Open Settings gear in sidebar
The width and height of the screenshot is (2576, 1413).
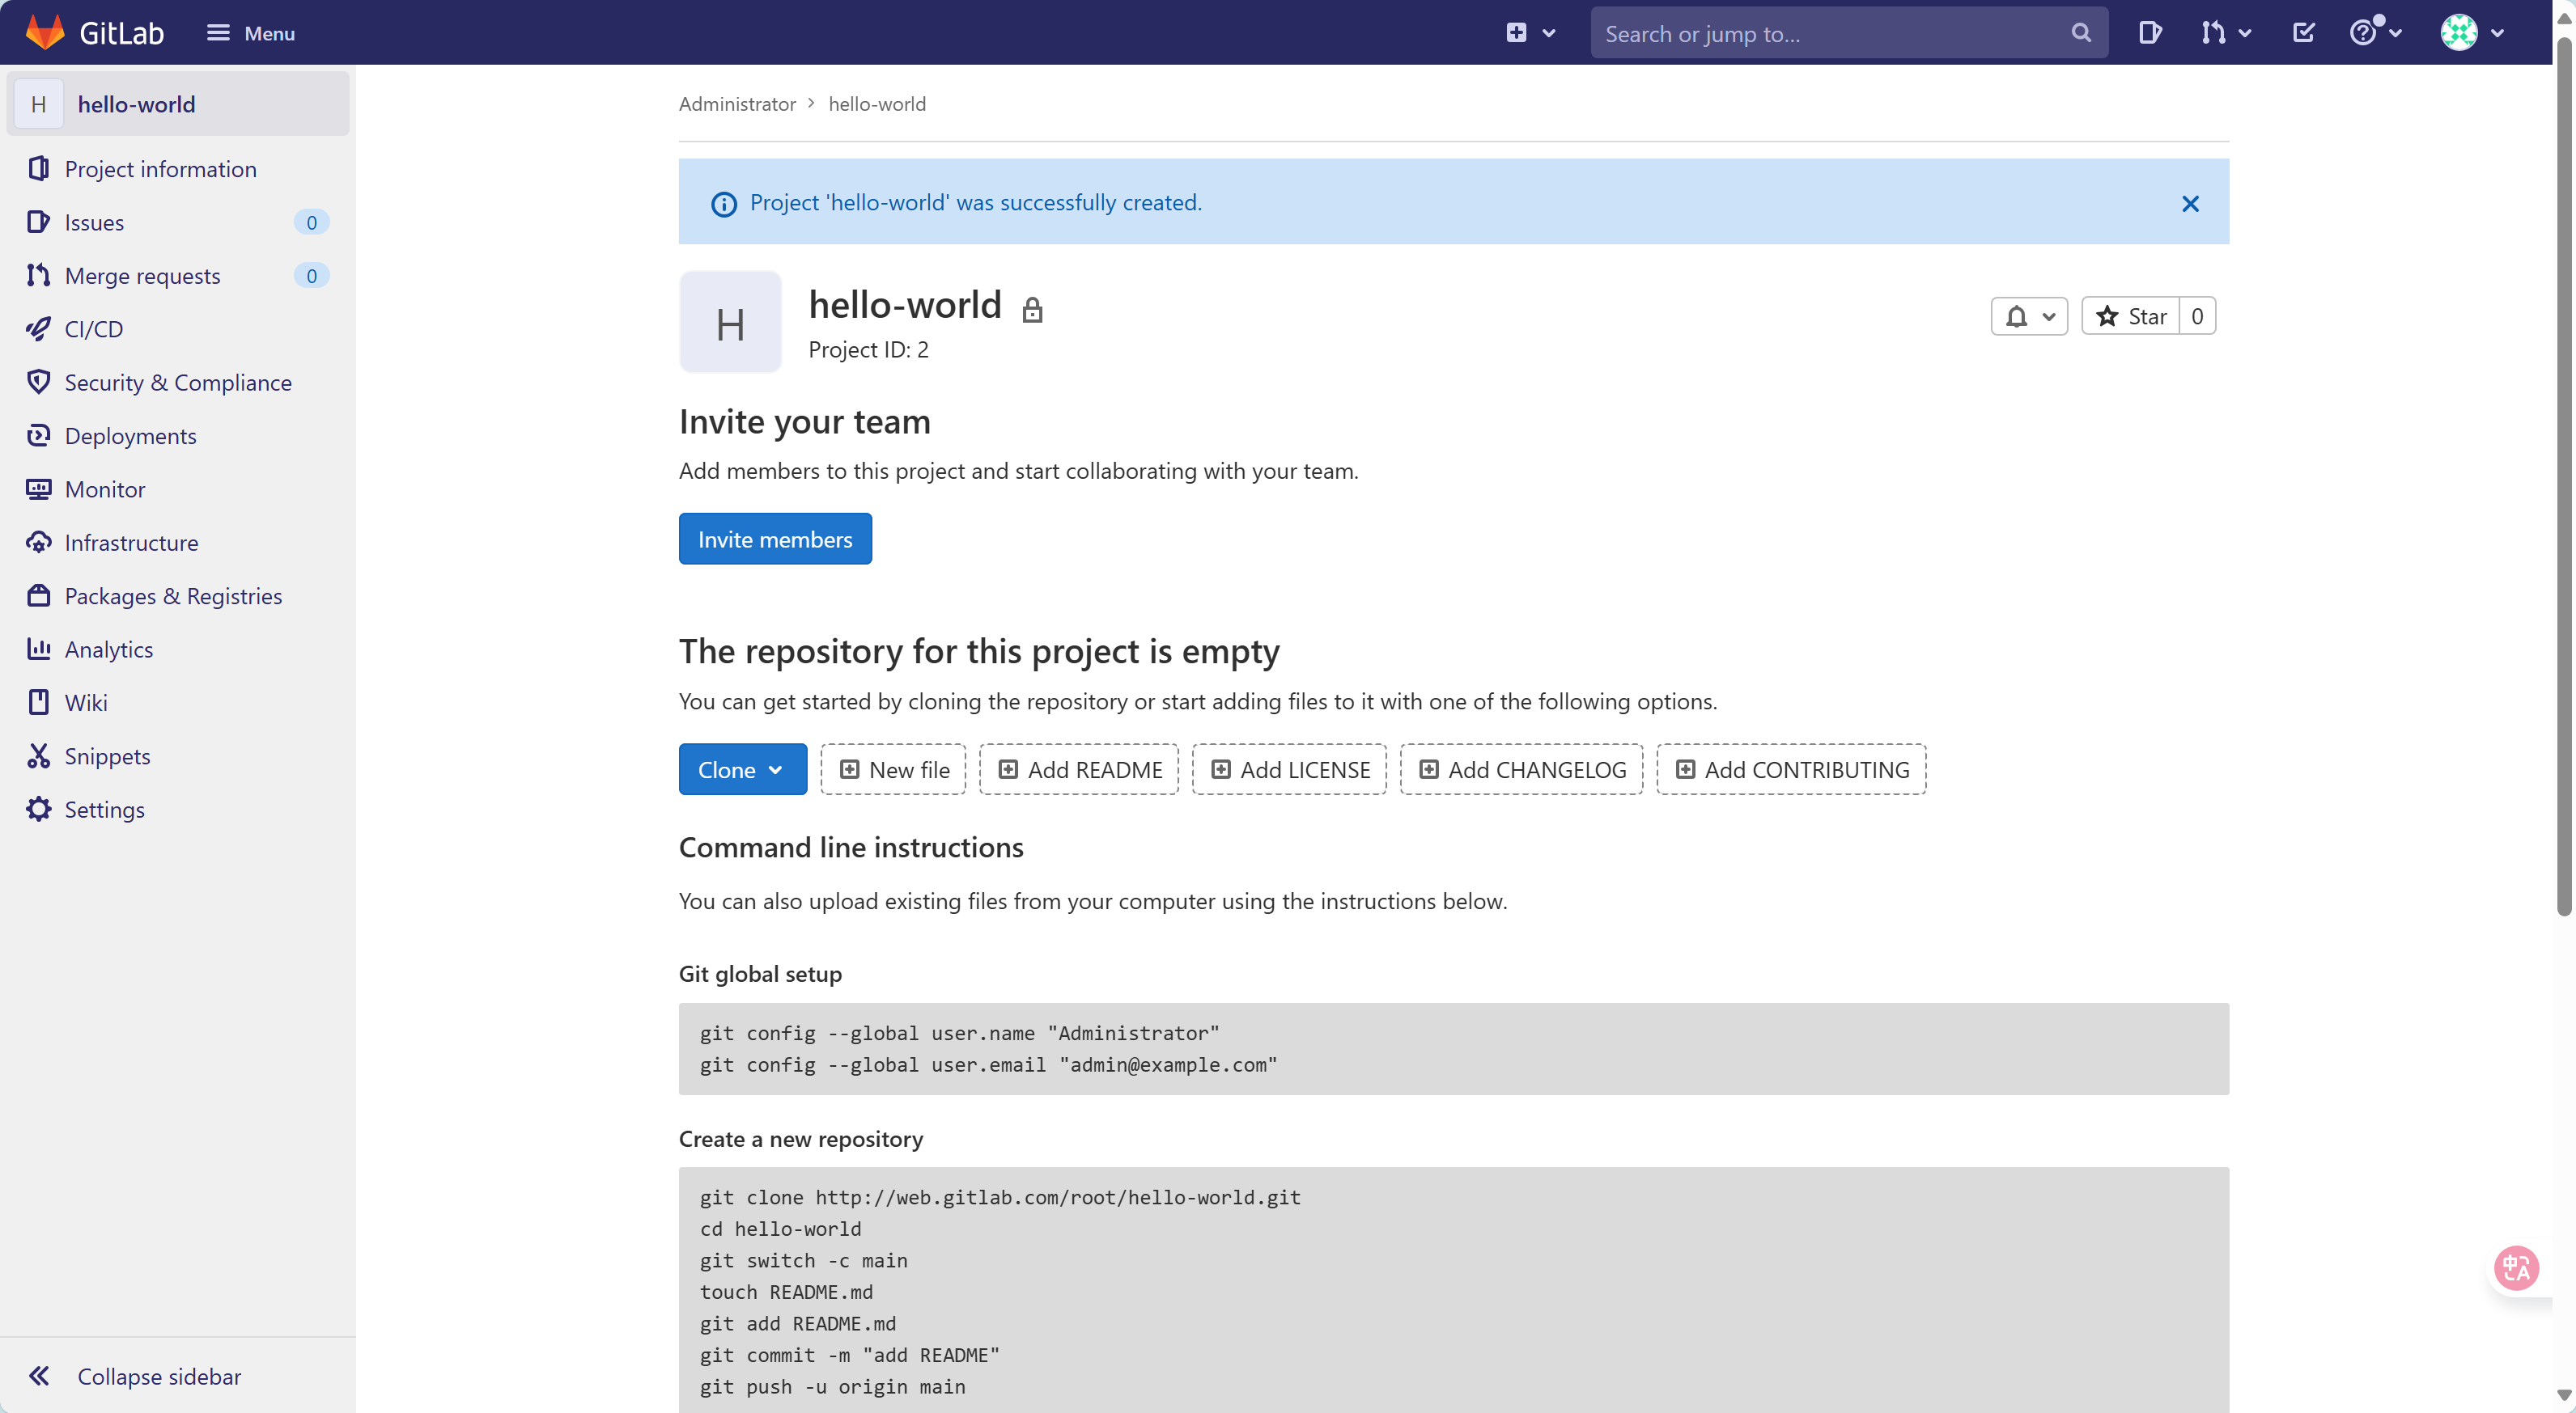(38, 809)
